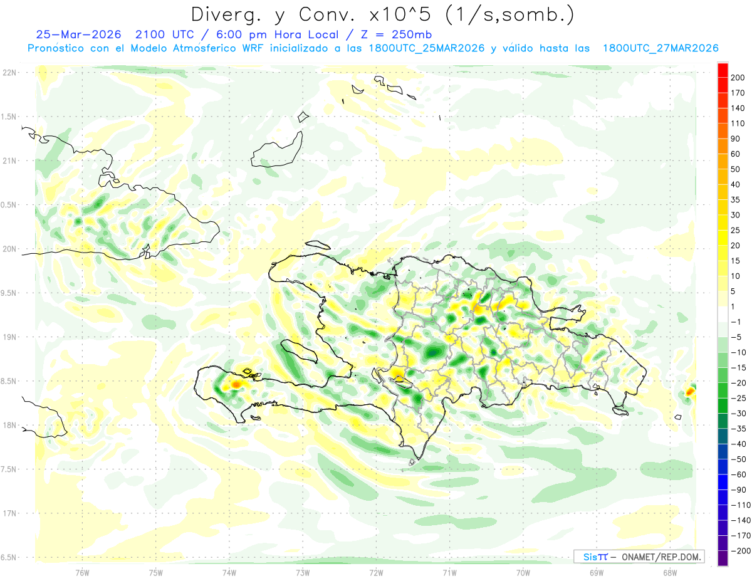Click the 2100 UTC time text

pyautogui.click(x=157, y=34)
